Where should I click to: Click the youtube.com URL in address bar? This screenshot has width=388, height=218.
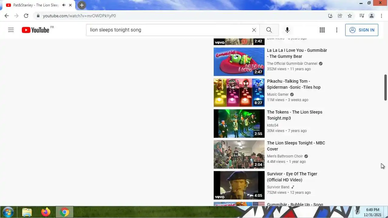click(x=79, y=16)
